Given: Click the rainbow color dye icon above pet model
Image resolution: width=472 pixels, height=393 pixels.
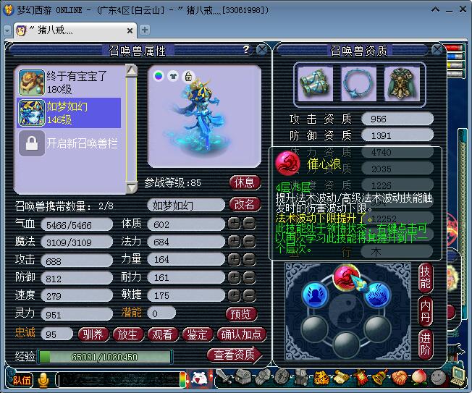Looking at the screenshot, I should click(159, 76).
